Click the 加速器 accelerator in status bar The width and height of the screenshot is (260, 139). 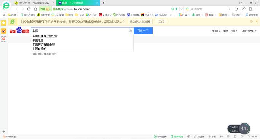[x=199, y=136]
